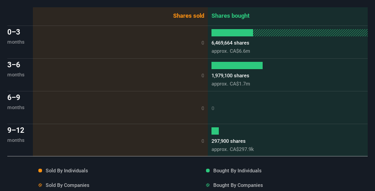Image resolution: width=375 pixels, height=191 pixels.
Task: Click the 6,469,664 shares value
Action: tap(230, 43)
